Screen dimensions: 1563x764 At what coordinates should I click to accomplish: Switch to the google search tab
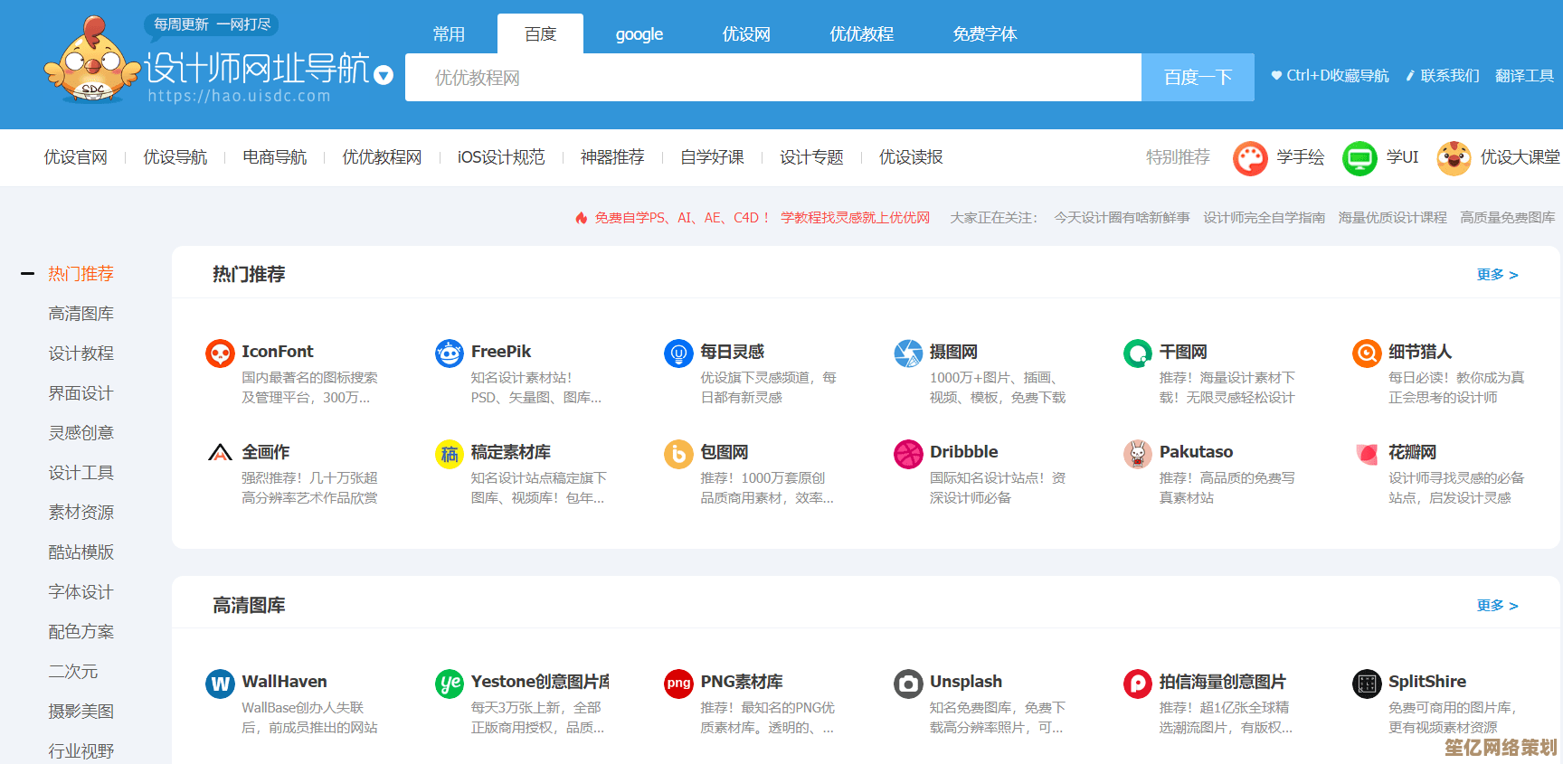(x=639, y=34)
